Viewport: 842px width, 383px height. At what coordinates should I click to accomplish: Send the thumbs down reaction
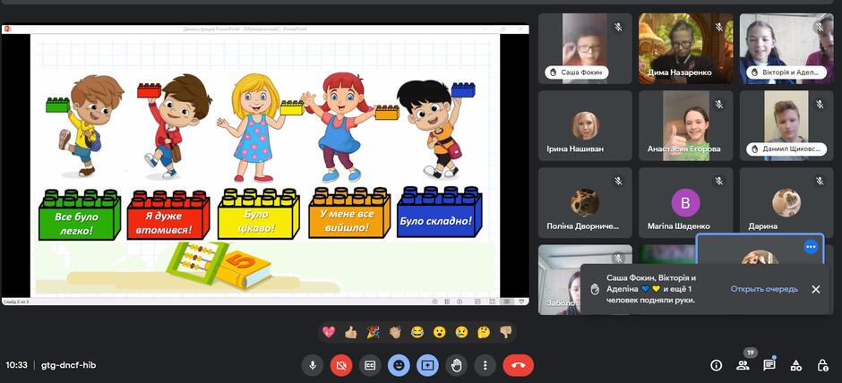(505, 332)
